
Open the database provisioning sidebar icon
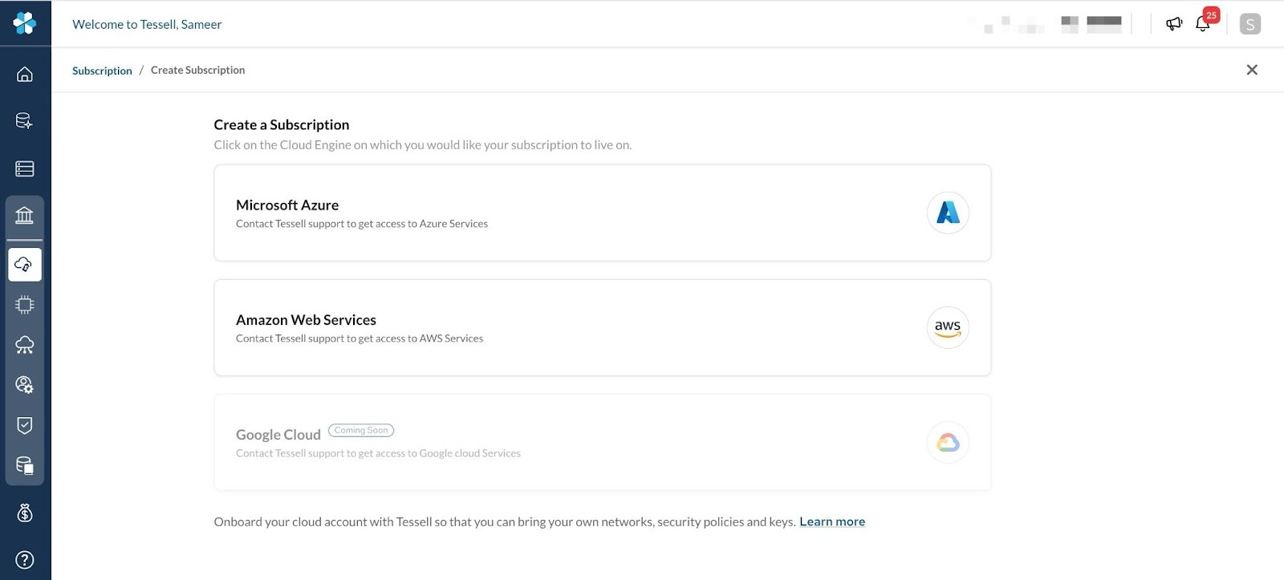[x=25, y=121]
